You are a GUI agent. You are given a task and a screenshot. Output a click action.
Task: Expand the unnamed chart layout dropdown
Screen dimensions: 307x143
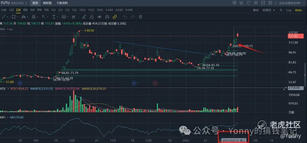(290, 3)
